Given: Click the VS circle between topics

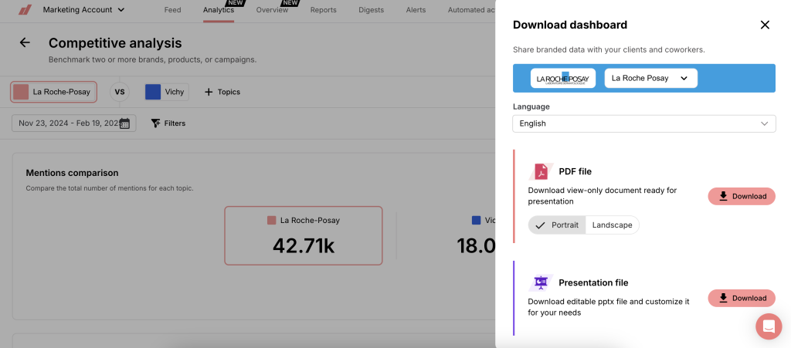Looking at the screenshot, I should coord(120,92).
